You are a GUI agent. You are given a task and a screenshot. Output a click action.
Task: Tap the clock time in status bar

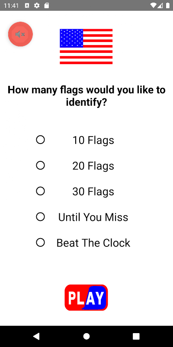tap(11, 6)
